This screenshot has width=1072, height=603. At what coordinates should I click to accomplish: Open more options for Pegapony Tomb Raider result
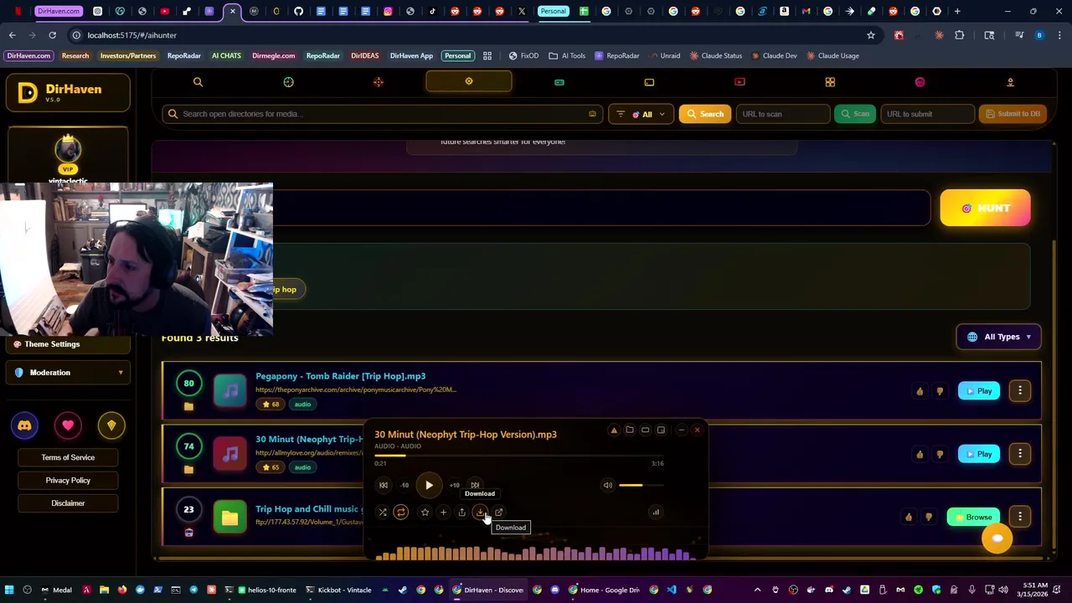(x=1020, y=390)
